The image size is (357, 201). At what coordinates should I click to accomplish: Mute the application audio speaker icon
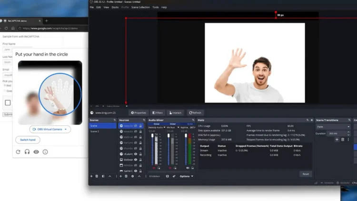(x=188, y=168)
